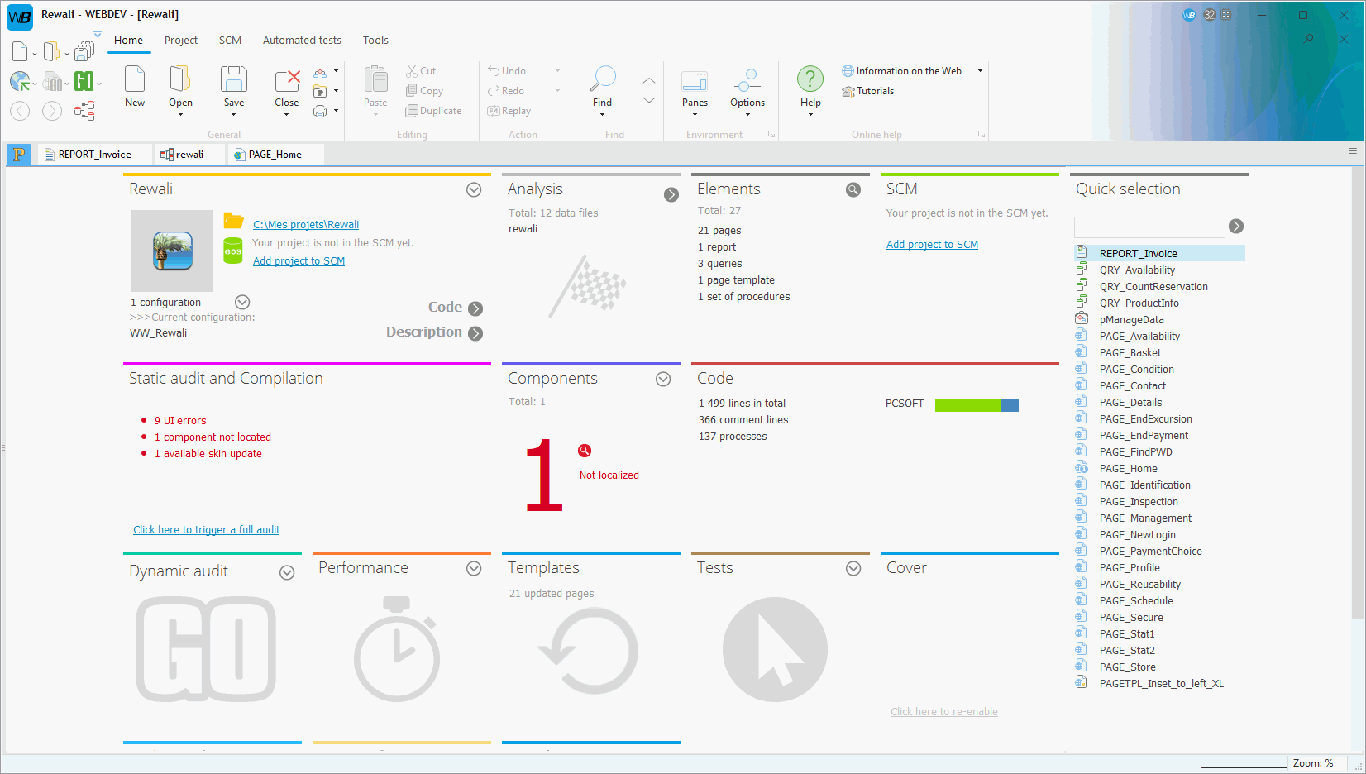Click the Panes icon in Environment group
The width and height of the screenshot is (1366, 774).
point(695,80)
